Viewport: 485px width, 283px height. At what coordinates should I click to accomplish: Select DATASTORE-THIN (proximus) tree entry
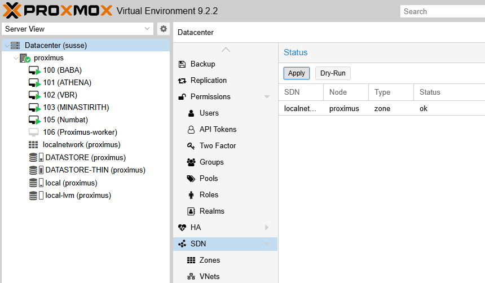click(x=95, y=170)
